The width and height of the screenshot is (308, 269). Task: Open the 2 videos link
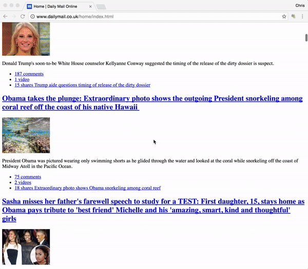[23, 182]
